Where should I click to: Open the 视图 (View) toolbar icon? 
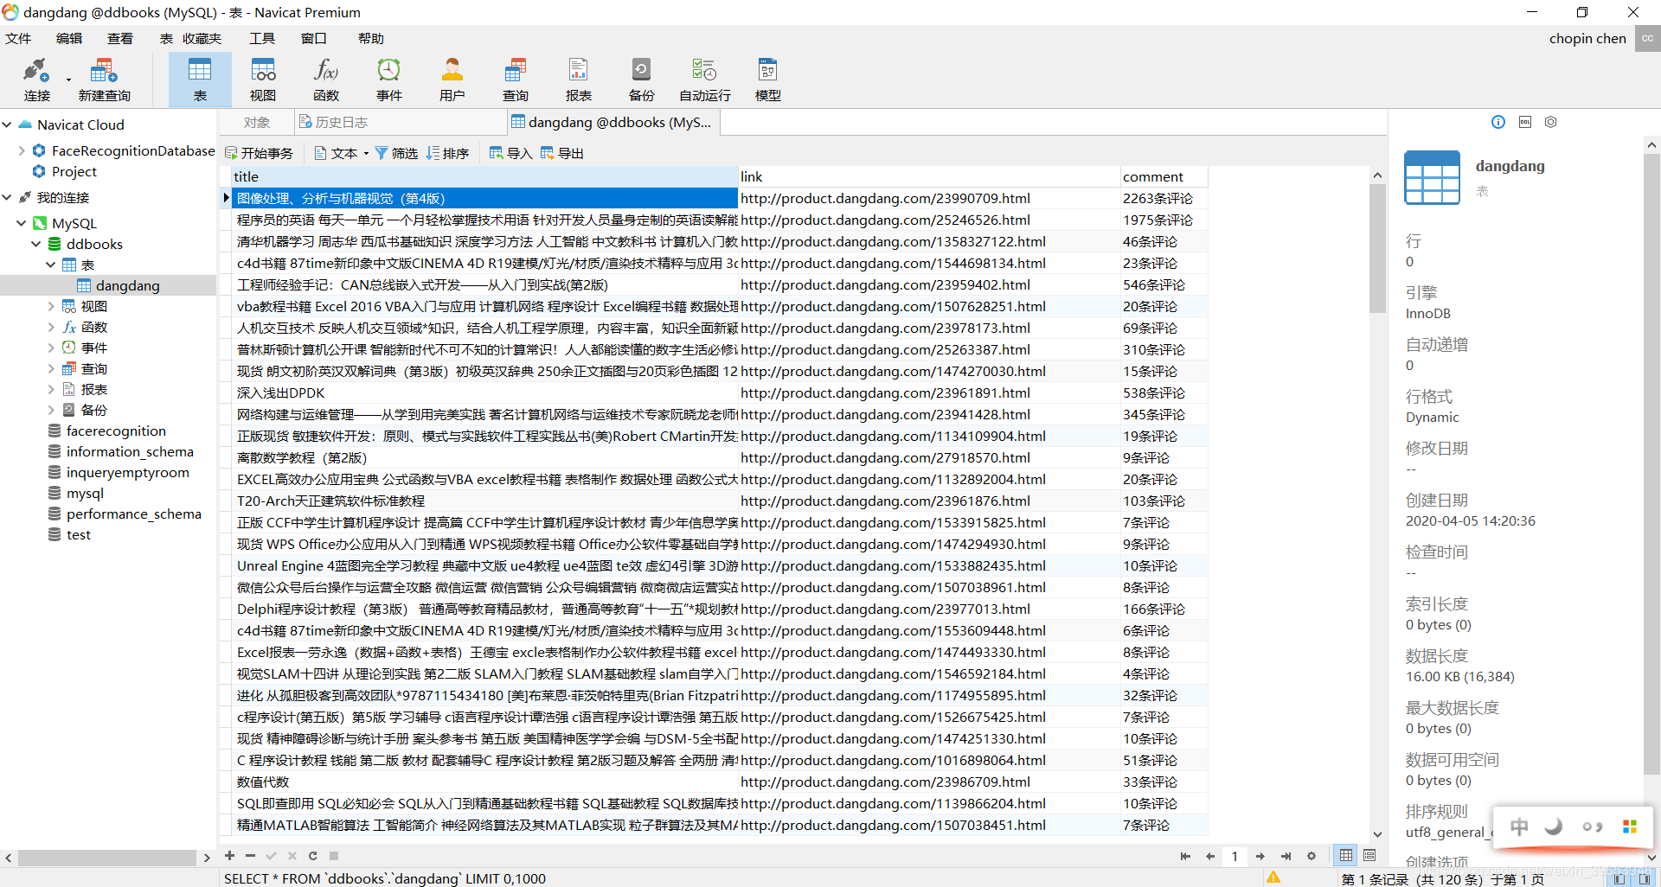pyautogui.click(x=263, y=80)
